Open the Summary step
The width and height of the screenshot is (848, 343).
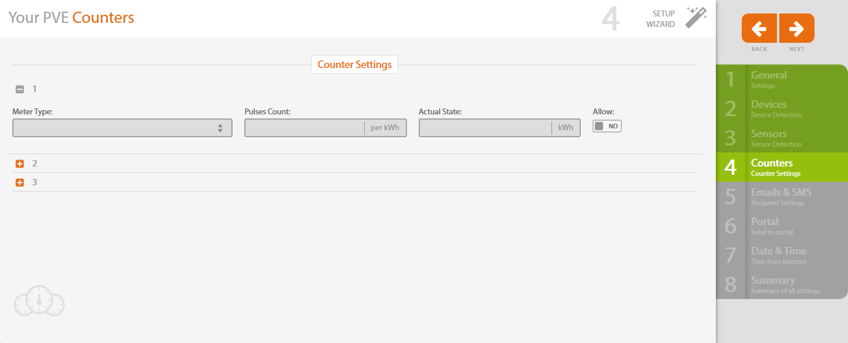781,284
